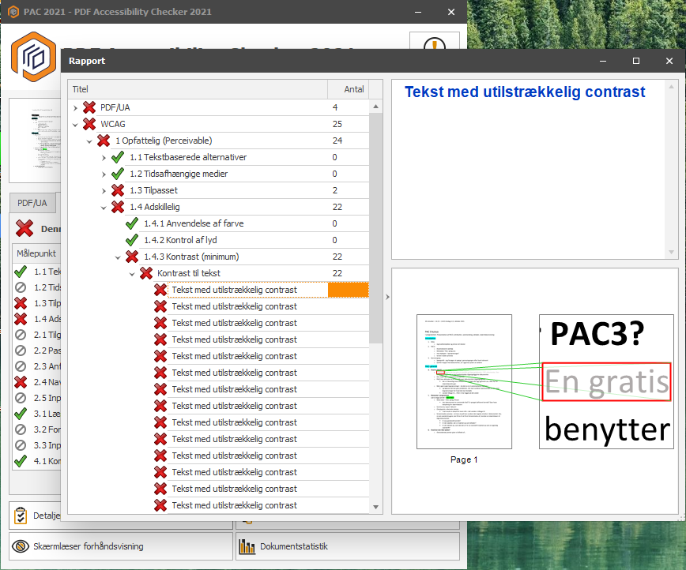The height and width of the screenshot is (570, 686).
Task: Click tree scrollbar up arrow
Action: point(376,107)
